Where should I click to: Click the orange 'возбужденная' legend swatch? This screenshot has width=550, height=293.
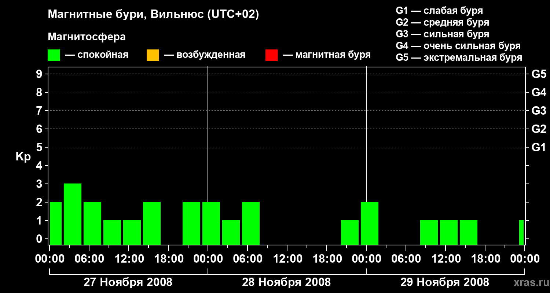pyautogui.click(x=153, y=55)
